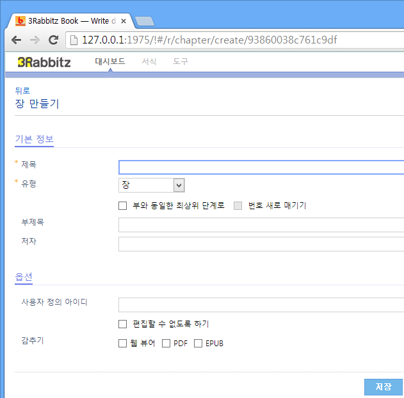Screen dimensions: 404x398
Task: Open the 서식 menu
Action: click(149, 61)
